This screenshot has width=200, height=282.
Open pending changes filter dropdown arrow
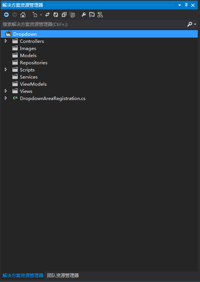[41, 15]
